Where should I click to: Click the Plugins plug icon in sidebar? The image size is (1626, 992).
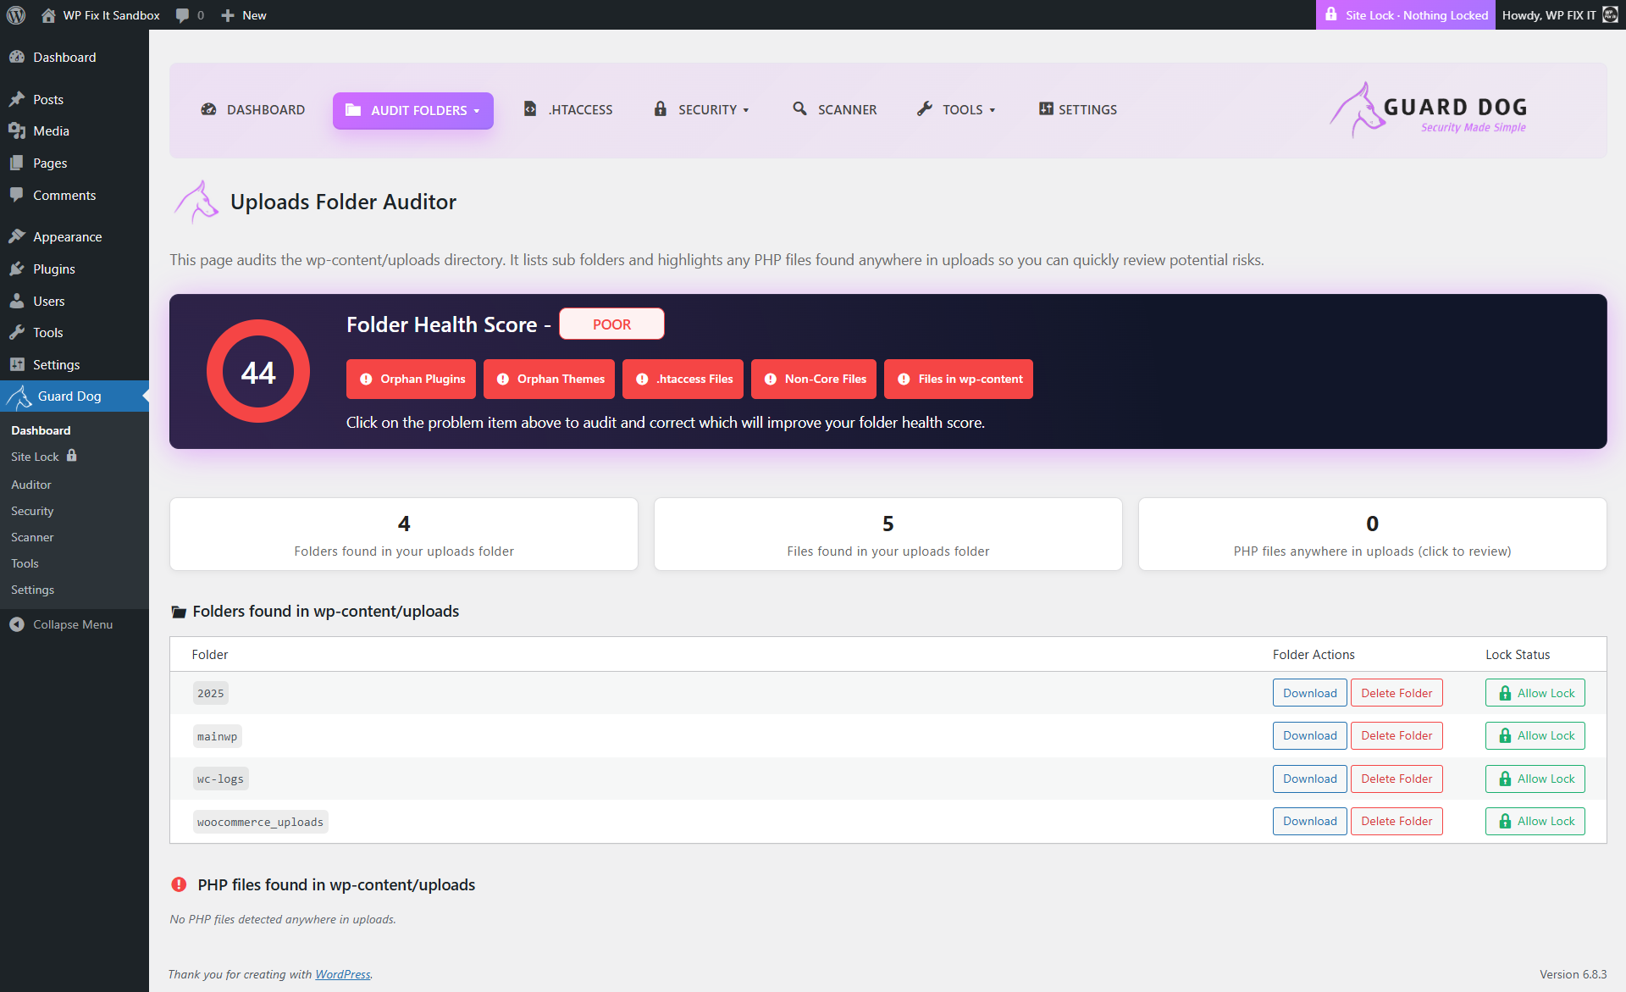tap(17, 269)
